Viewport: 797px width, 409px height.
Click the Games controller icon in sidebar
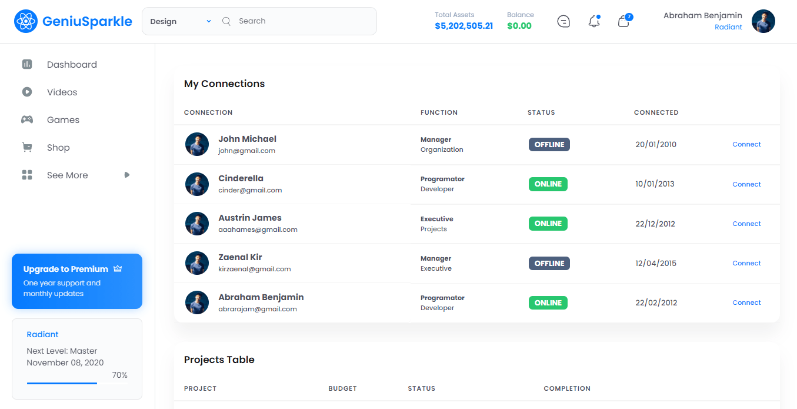27,120
